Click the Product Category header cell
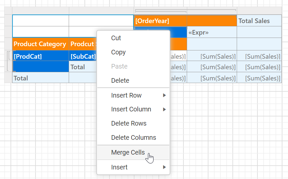This screenshot has height=179, width=288. coord(40,44)
